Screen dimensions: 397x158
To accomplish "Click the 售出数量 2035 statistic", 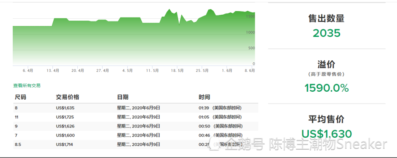I will 327,25.
